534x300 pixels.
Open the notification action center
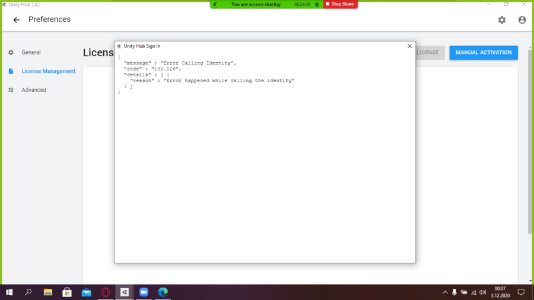[x=521, y=292]
